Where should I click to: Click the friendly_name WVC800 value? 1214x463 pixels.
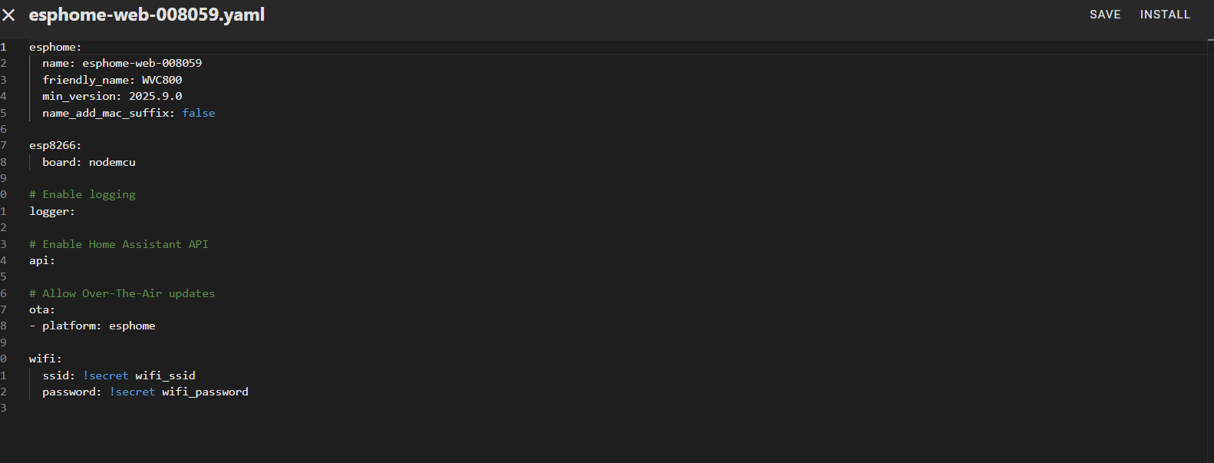tap(162, 80)
